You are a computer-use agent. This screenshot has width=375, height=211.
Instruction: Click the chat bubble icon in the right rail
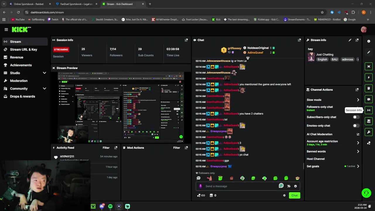(369, 99)
